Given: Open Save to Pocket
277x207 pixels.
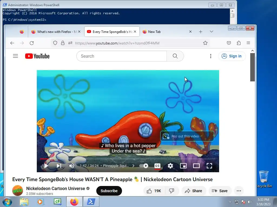Looking at the screenshot, I should pyautogui.click(x=229, y=43).
